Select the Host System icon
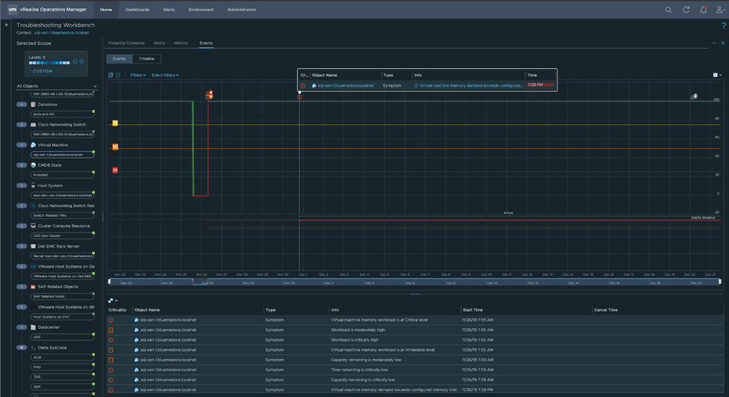Viewport: 729px width, 397px height. pyautogui.click(x=33, y=185)
